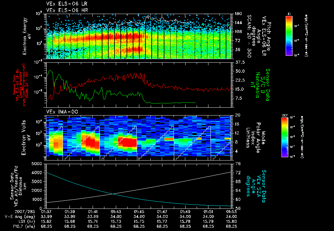This screenshot has width=334, height=231.
Task: Click the 01:43 time tick label
Action: (x=116, y=212)
